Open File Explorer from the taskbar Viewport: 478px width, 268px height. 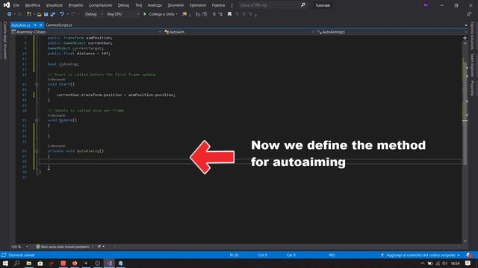[x=28, y=263]
